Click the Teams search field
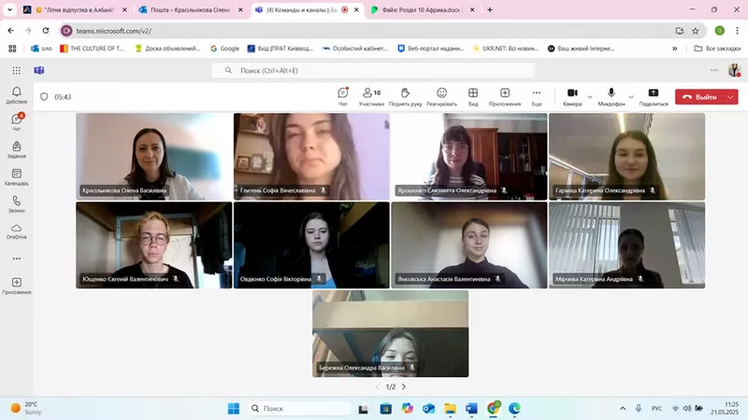Image resolution: width=748 pixels, height=420 pixels. point(373,71)
